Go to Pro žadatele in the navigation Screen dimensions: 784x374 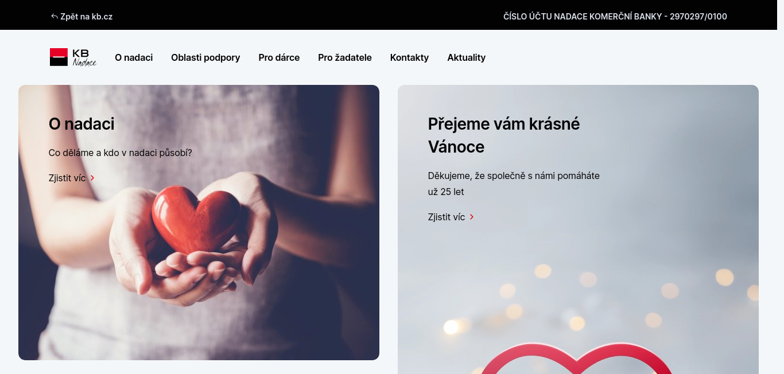click(345, 57)
